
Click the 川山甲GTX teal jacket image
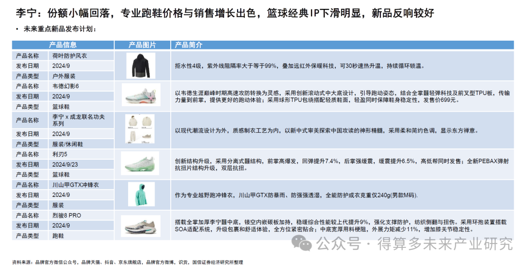[x=141, y=194]
